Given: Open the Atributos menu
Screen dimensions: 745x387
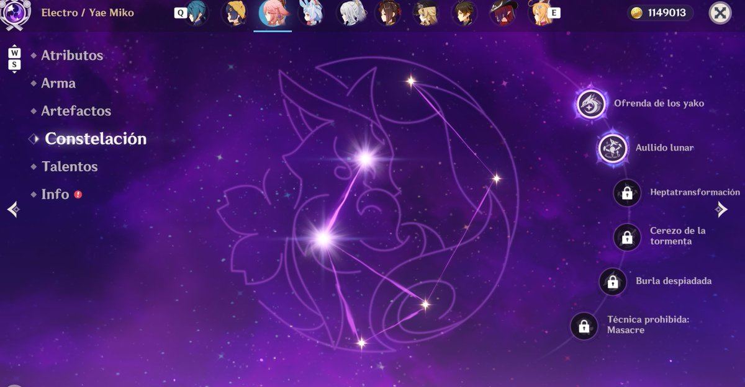Looking at the screenshot, I should coord(72,55).
